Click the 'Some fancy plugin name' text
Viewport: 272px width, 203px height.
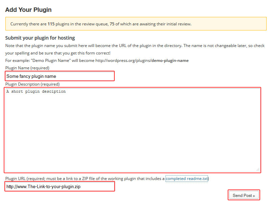(31, 76)
